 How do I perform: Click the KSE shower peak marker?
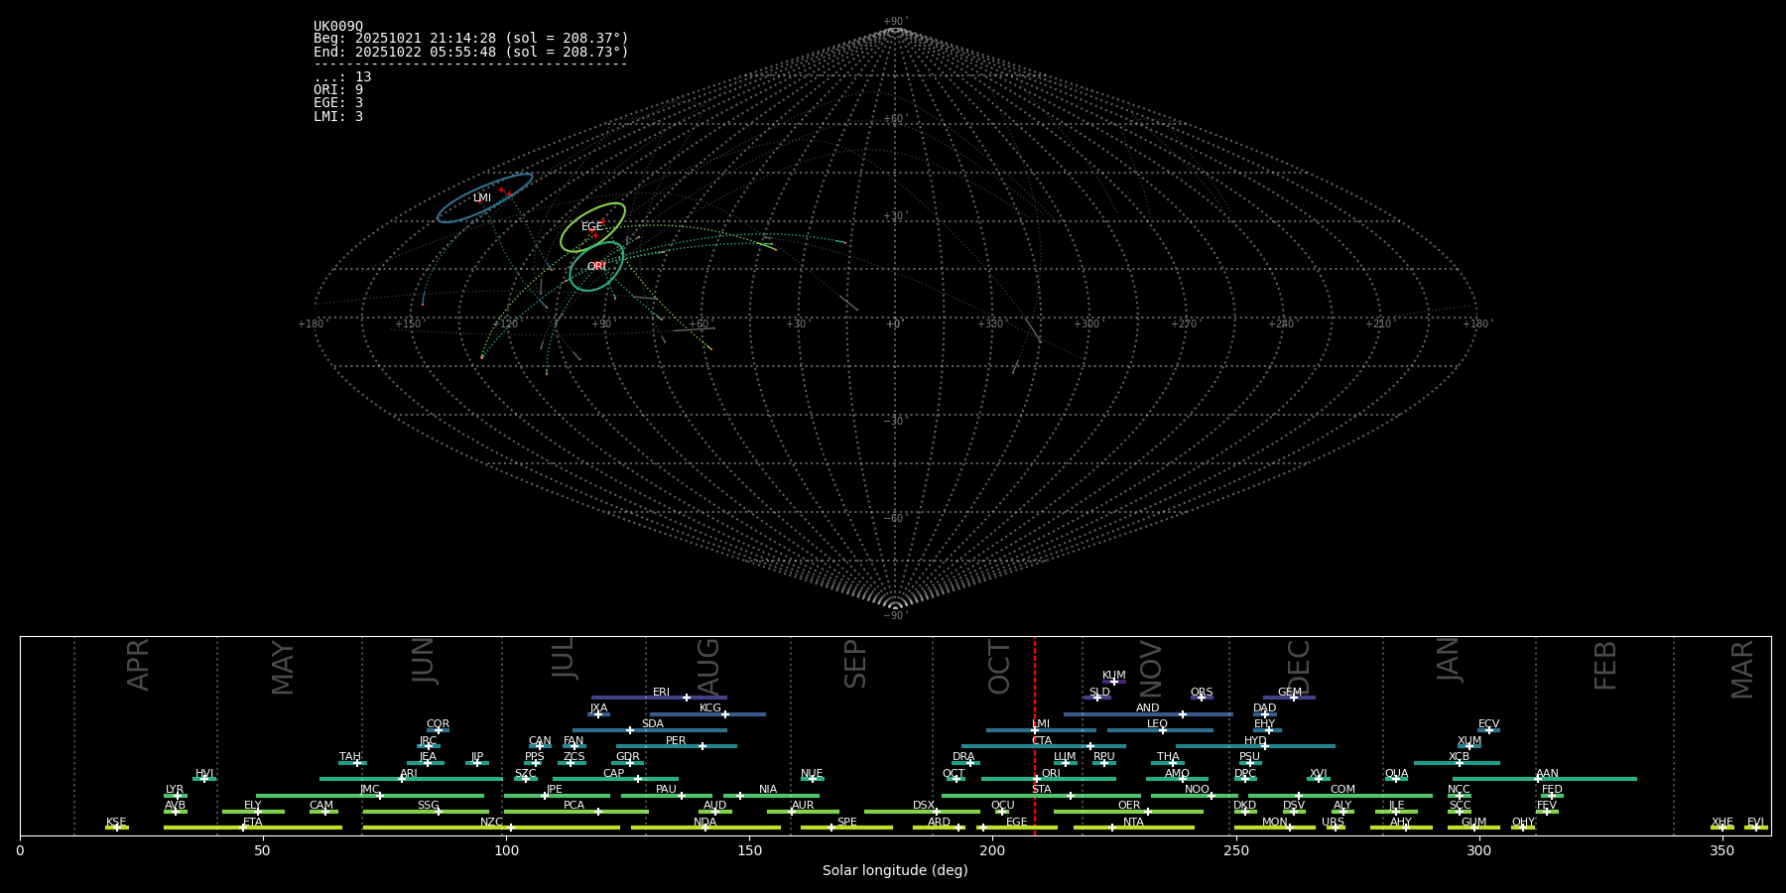116,828
